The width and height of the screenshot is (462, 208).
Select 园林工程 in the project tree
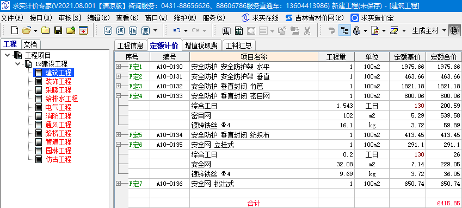coord(58,151)
